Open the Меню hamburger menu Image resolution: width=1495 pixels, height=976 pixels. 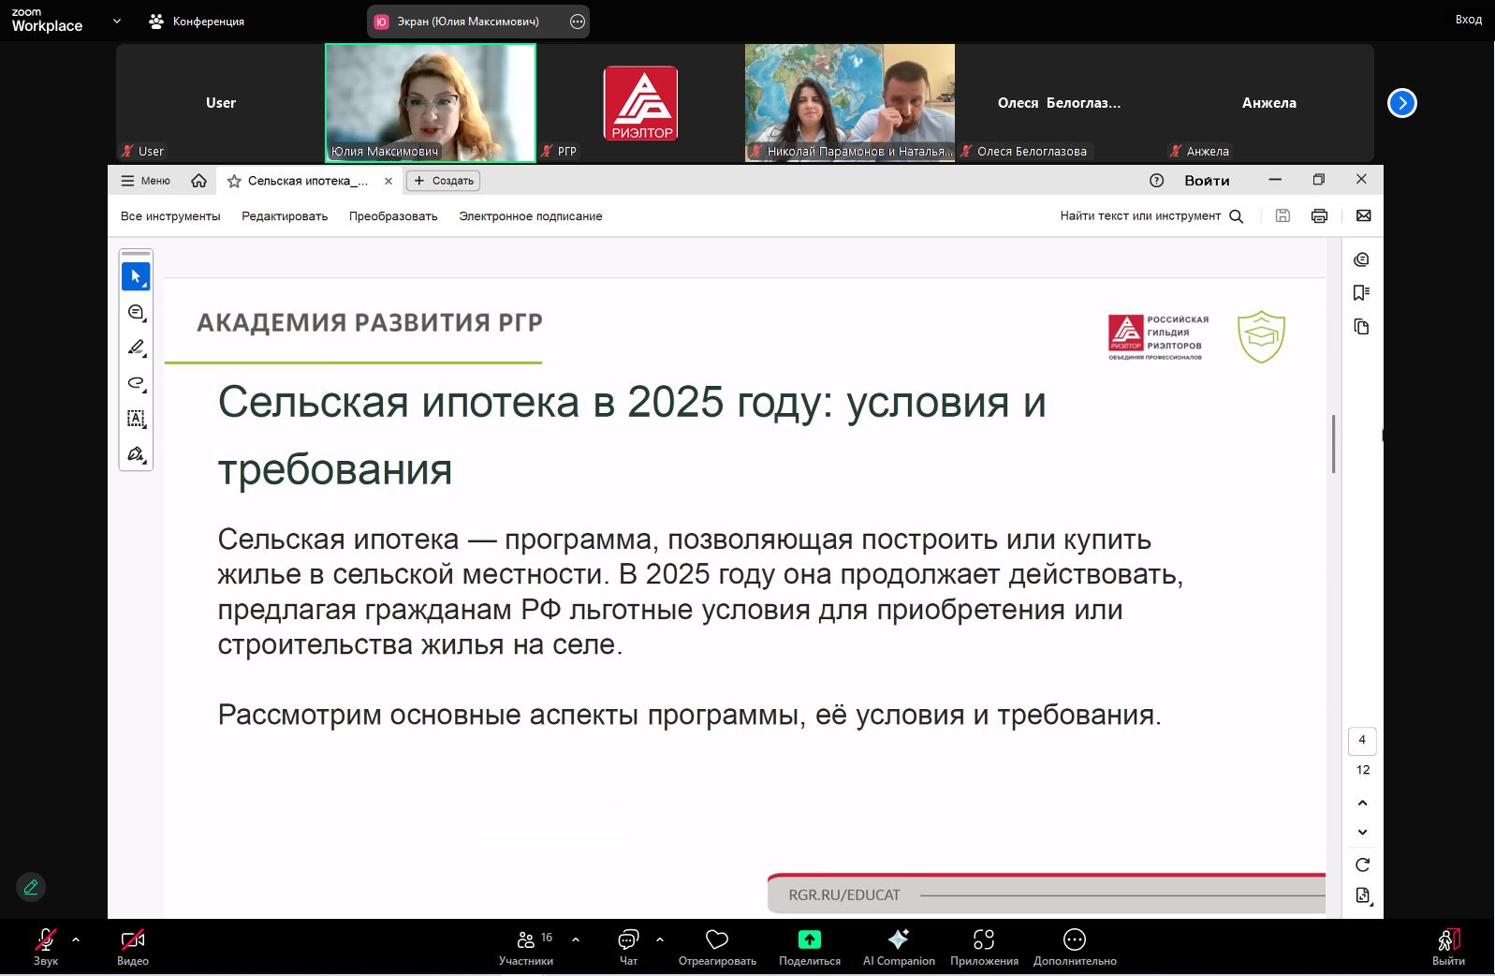coord(145,181)
